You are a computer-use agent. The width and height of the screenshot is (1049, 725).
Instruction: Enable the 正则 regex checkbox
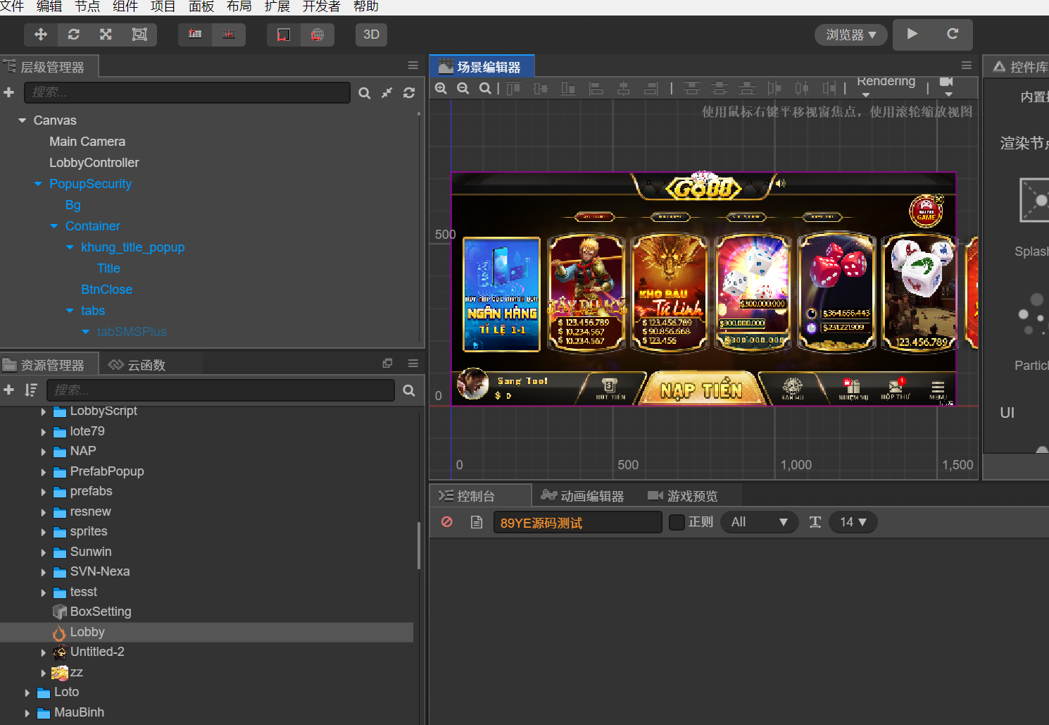pos(677,522)
